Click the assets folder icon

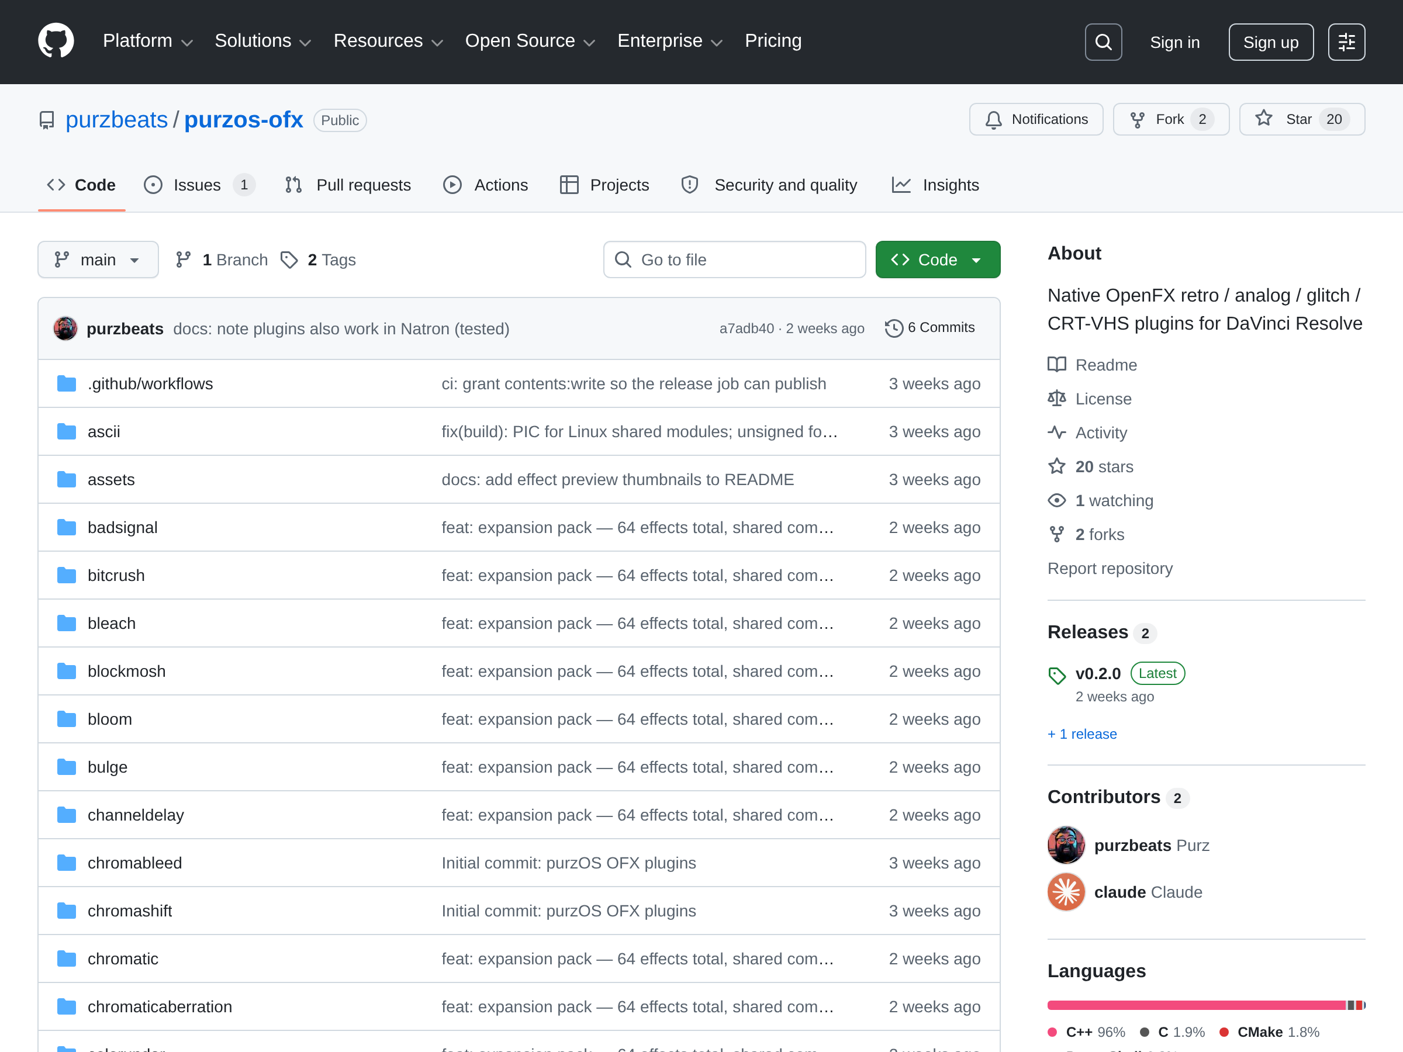(67, 479)
